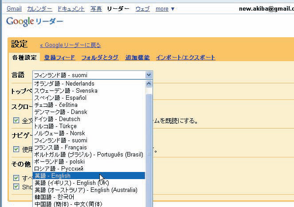Click the language combo box arrow
The height and width of the screenshot is (207, 294).
click(x=149, y=75)
